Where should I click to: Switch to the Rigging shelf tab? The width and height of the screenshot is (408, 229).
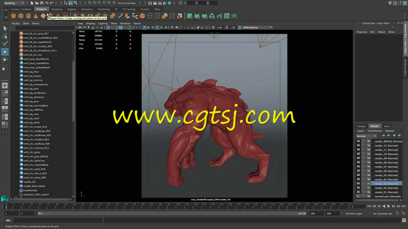pos(71,9)
